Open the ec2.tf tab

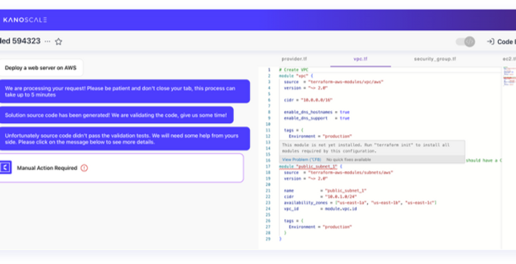[509, 59]
